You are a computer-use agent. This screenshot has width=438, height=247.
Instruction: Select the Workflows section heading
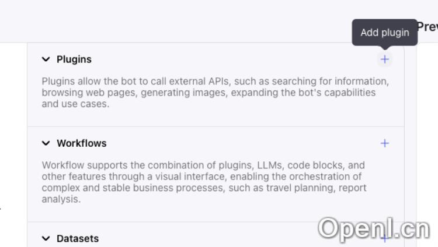click(81, 143)
